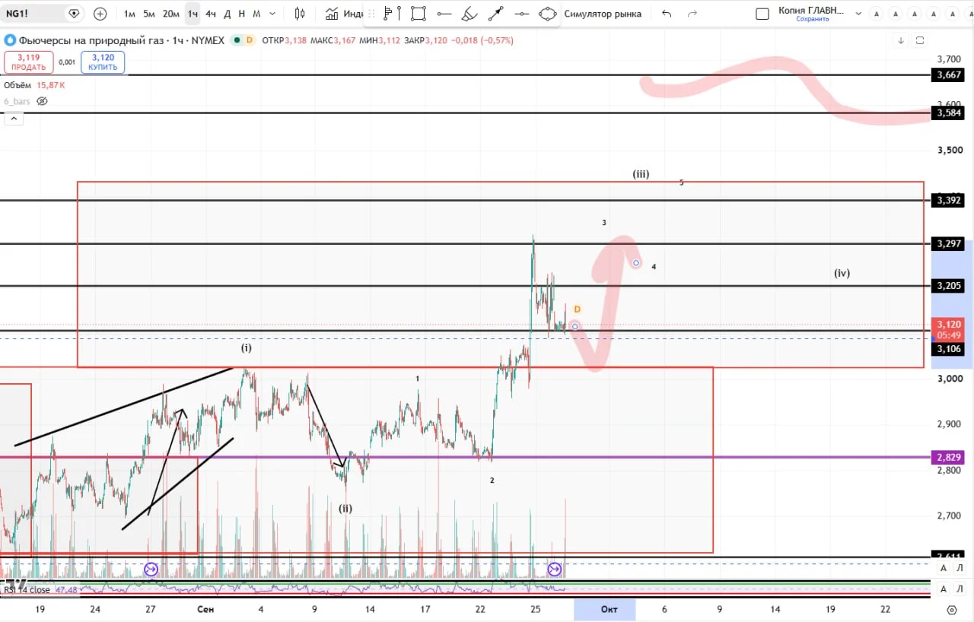This screenshot has height=622, width=974.
Task: Click the КУПИТЬ buy button
Action: (103, 62)
